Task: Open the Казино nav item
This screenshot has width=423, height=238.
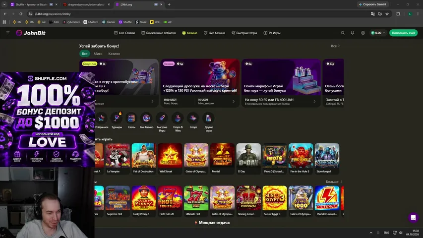Action: click(189, 33)
